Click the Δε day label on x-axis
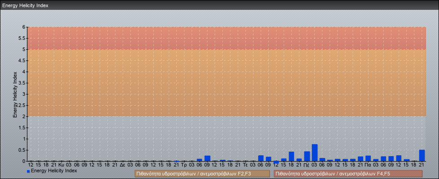 pos(123,165)
